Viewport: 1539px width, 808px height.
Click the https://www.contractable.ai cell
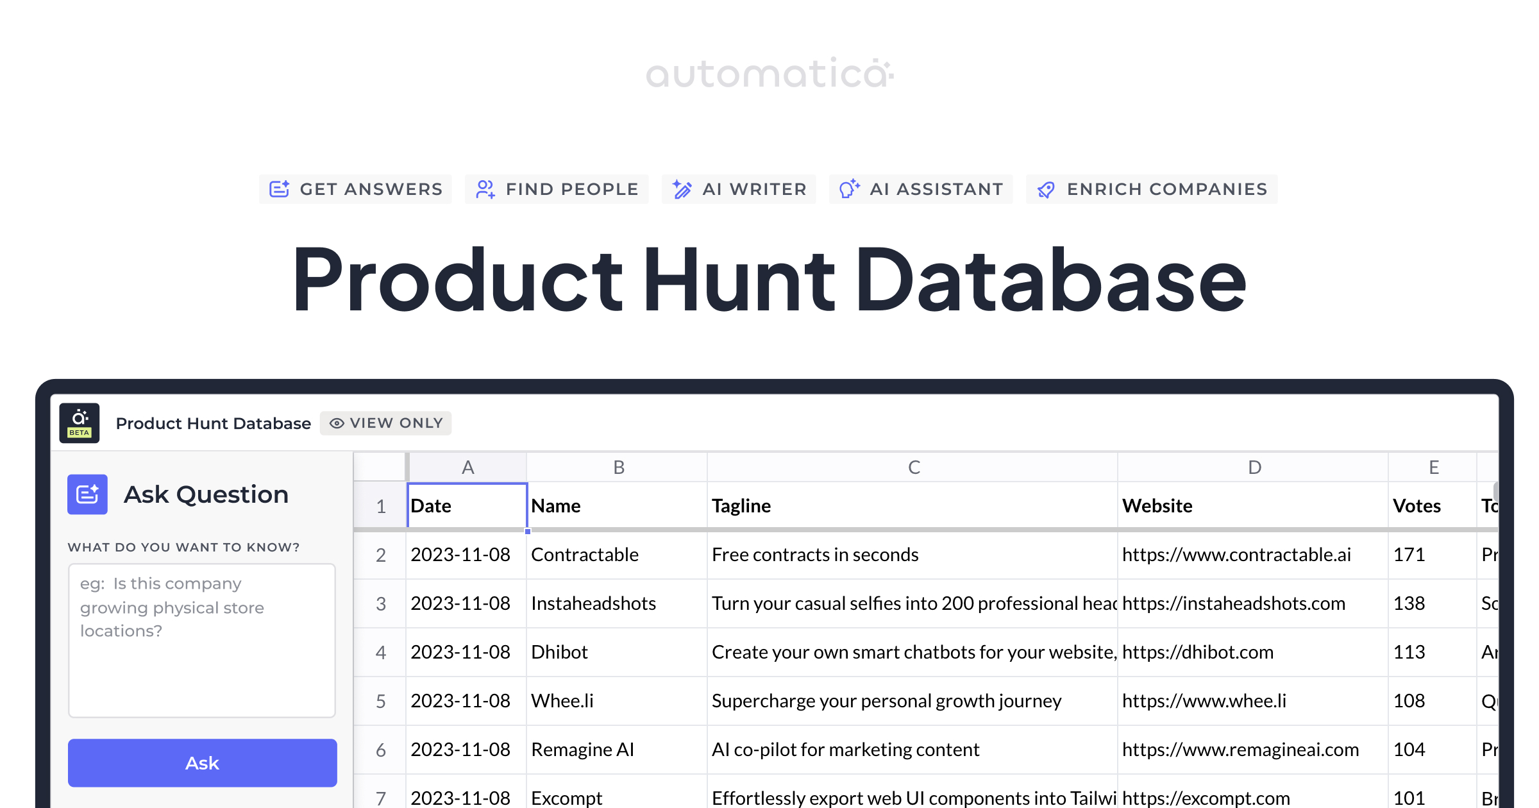1253,555
